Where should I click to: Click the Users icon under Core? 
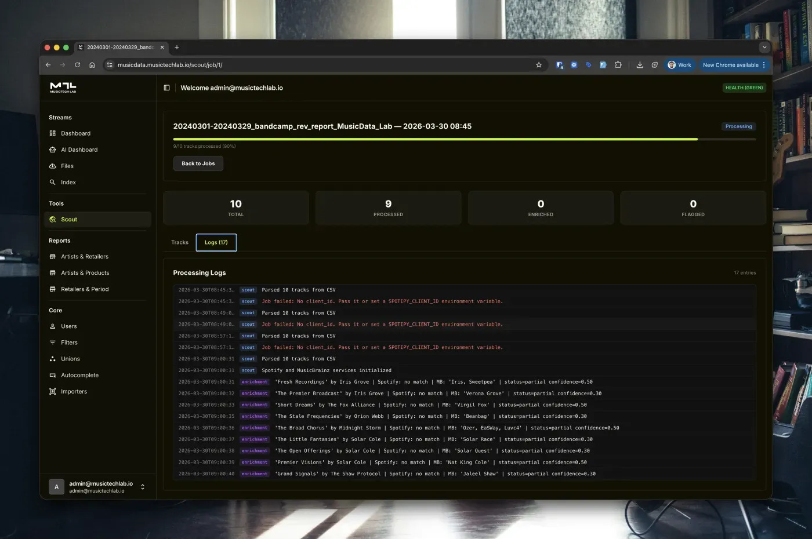tap(53, 326)
